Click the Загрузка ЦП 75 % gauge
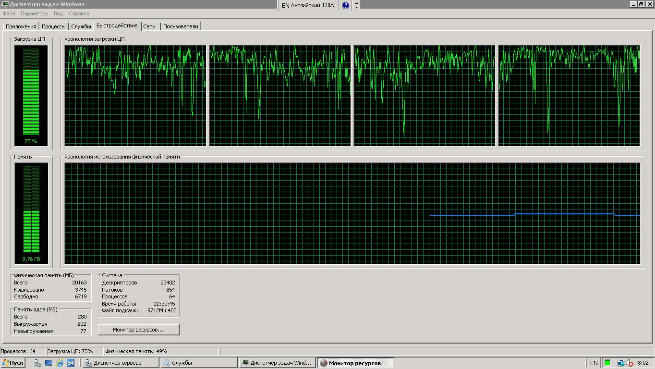The height and width of the screenshot is (369, 655). 31,95
